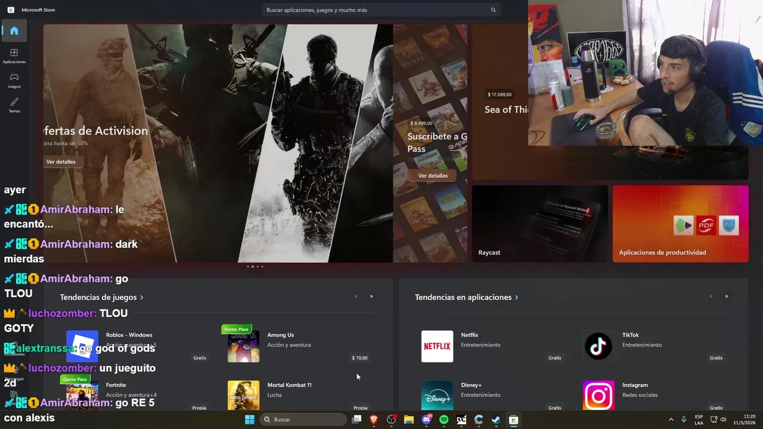Screen dimensions: 763x429
Task: Click the microphone tray icon
Action: coord(684,419)
